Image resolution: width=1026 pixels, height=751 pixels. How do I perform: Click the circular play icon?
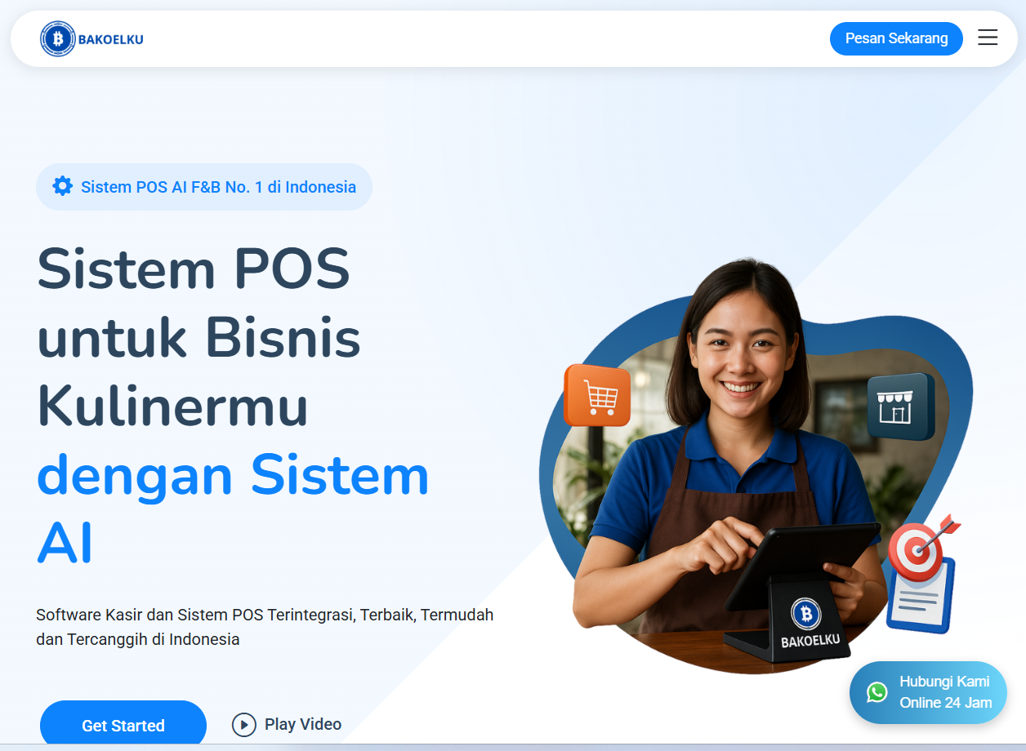click(243, 725)
